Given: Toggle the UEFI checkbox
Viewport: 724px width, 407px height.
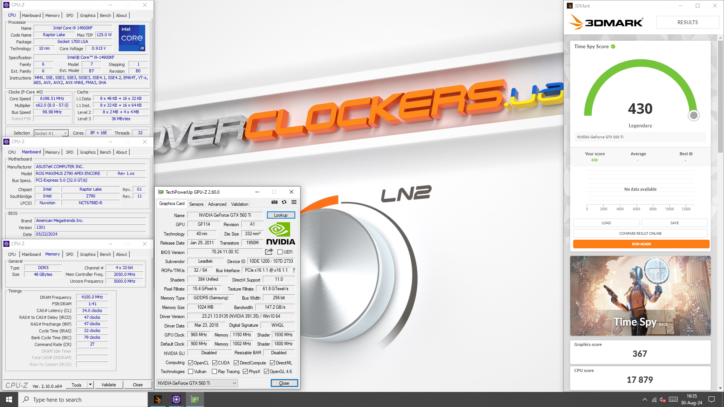Looking at the screenshot, I should click(x=280, y=252).
